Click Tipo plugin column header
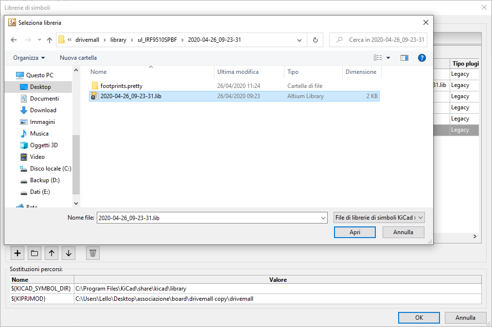The height and width of the screenshot is (327, 492). point(465,64)
